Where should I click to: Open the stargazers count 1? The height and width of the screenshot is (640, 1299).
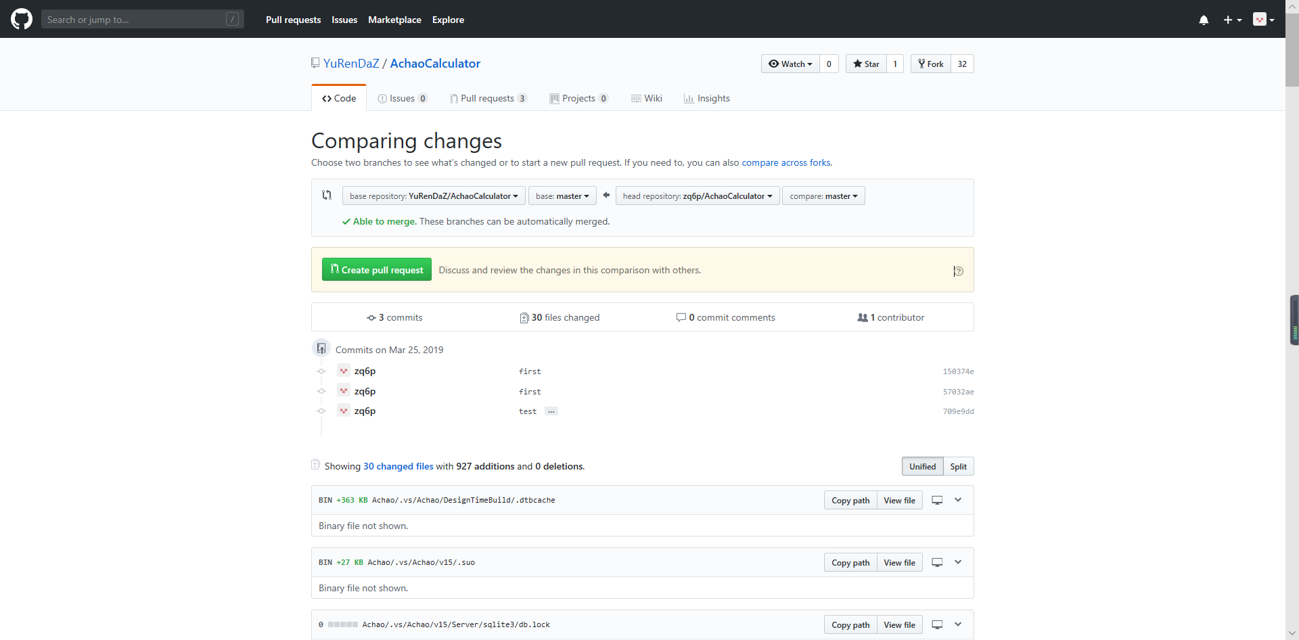895,64
